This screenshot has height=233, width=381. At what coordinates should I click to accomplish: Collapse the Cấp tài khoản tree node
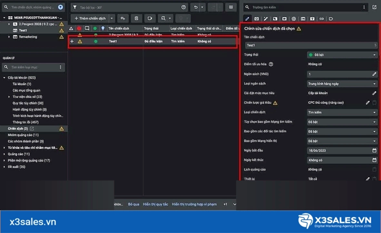pos(4,77)
